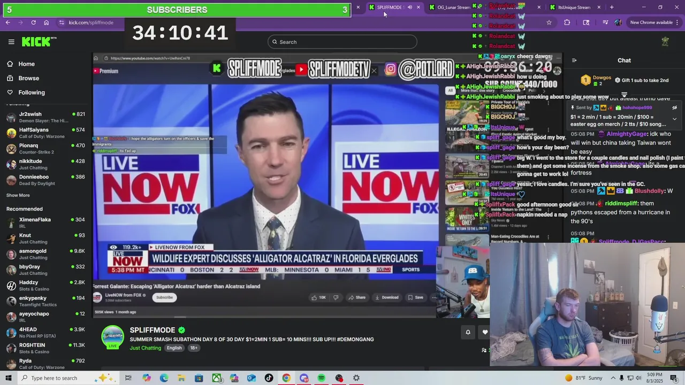Show hidden system tray icons
Viewport: 685px width, 385px height.
(613, 378)
